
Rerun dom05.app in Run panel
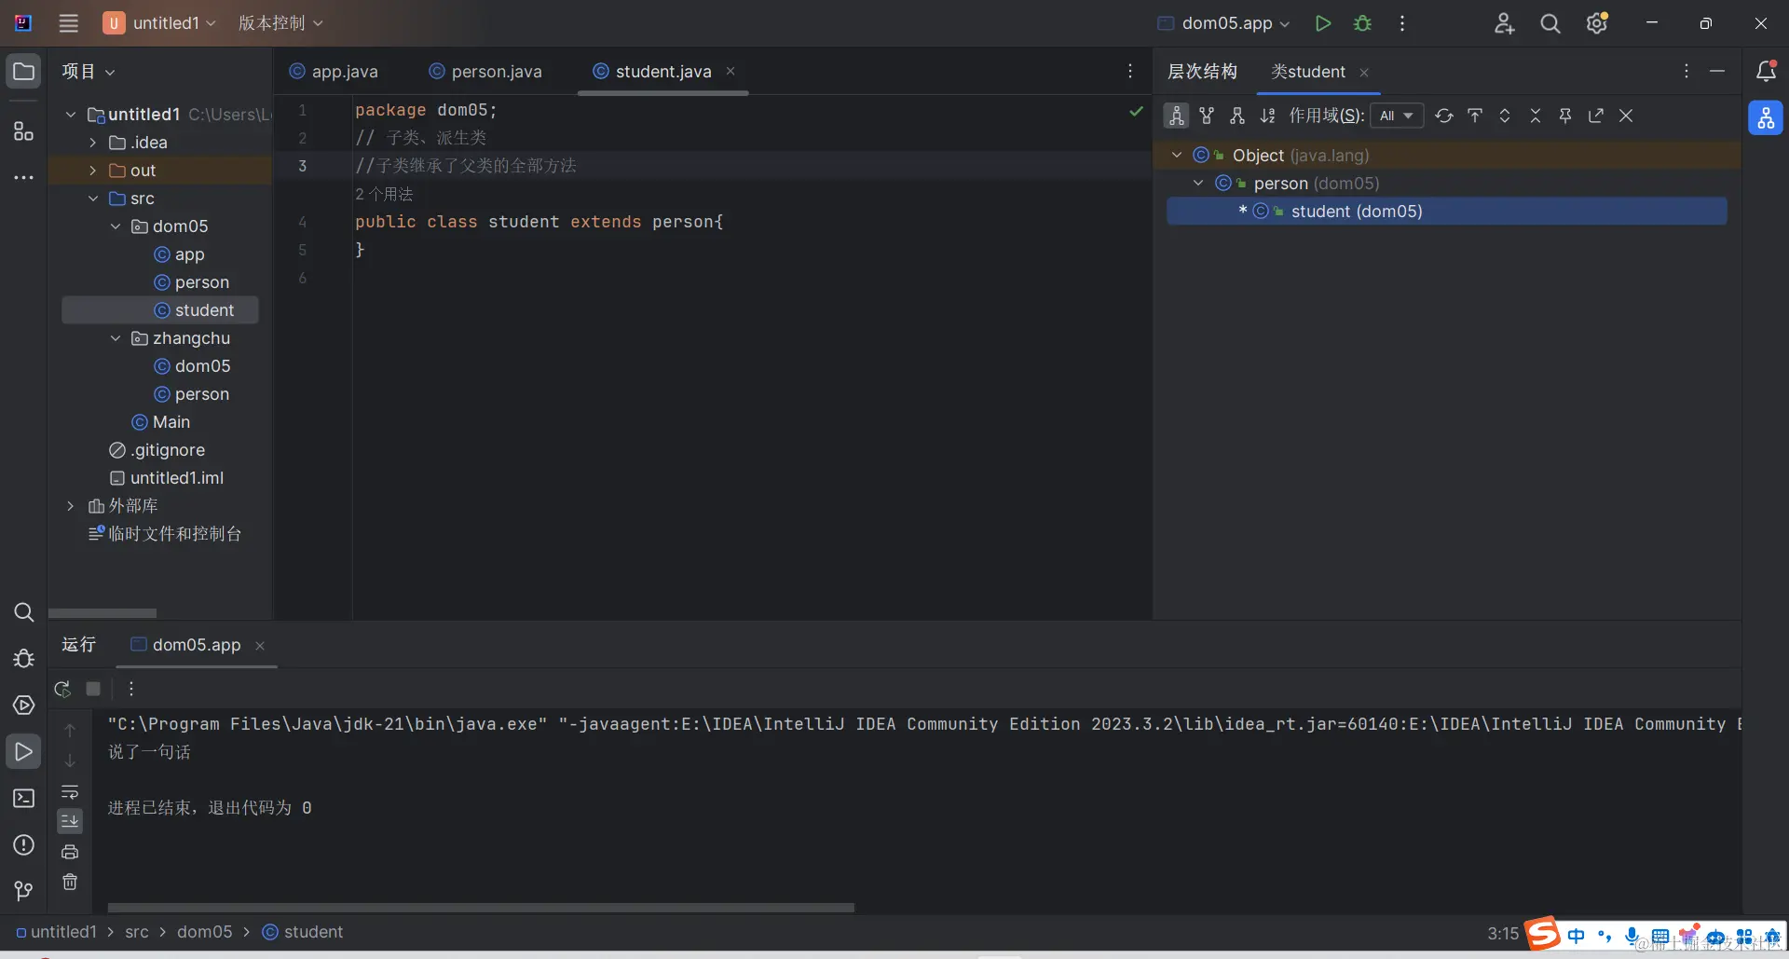[x=62, y=690]
